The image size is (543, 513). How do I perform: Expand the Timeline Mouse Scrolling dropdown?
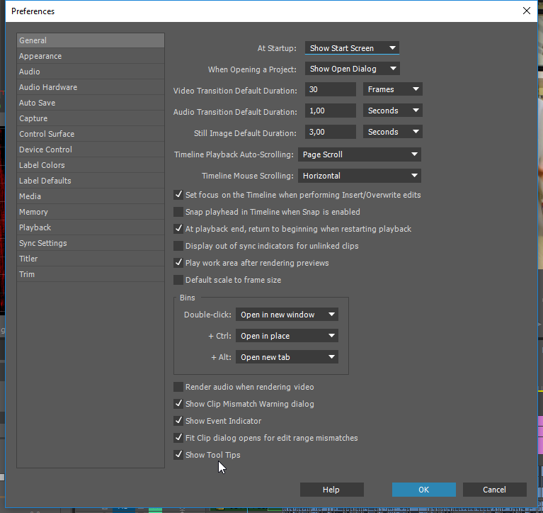click(360, 176)
